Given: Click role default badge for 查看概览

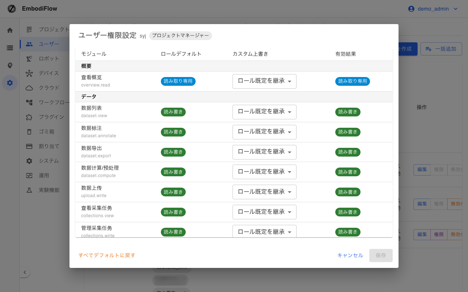Looking at the screenshot, I should [178, 81].
